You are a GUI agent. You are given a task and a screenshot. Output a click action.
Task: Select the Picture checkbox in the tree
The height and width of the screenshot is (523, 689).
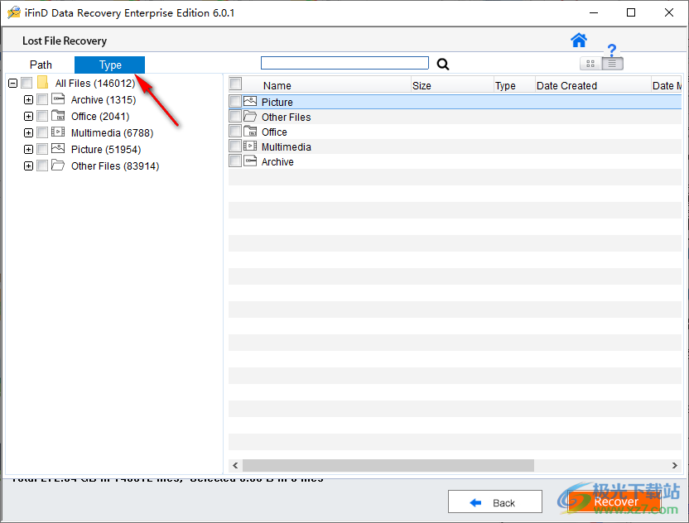point(41,149)
